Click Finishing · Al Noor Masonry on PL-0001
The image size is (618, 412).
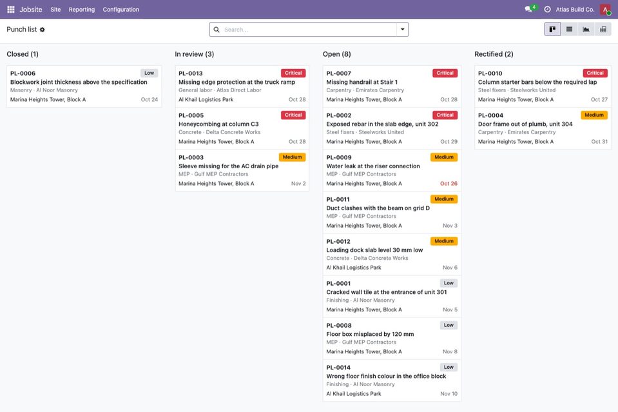click(360, 300)
